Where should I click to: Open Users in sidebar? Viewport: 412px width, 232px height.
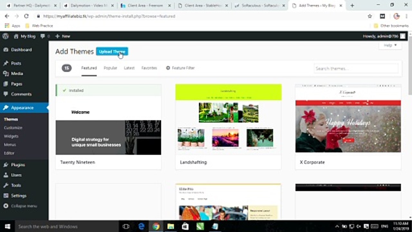click(16, 175)
